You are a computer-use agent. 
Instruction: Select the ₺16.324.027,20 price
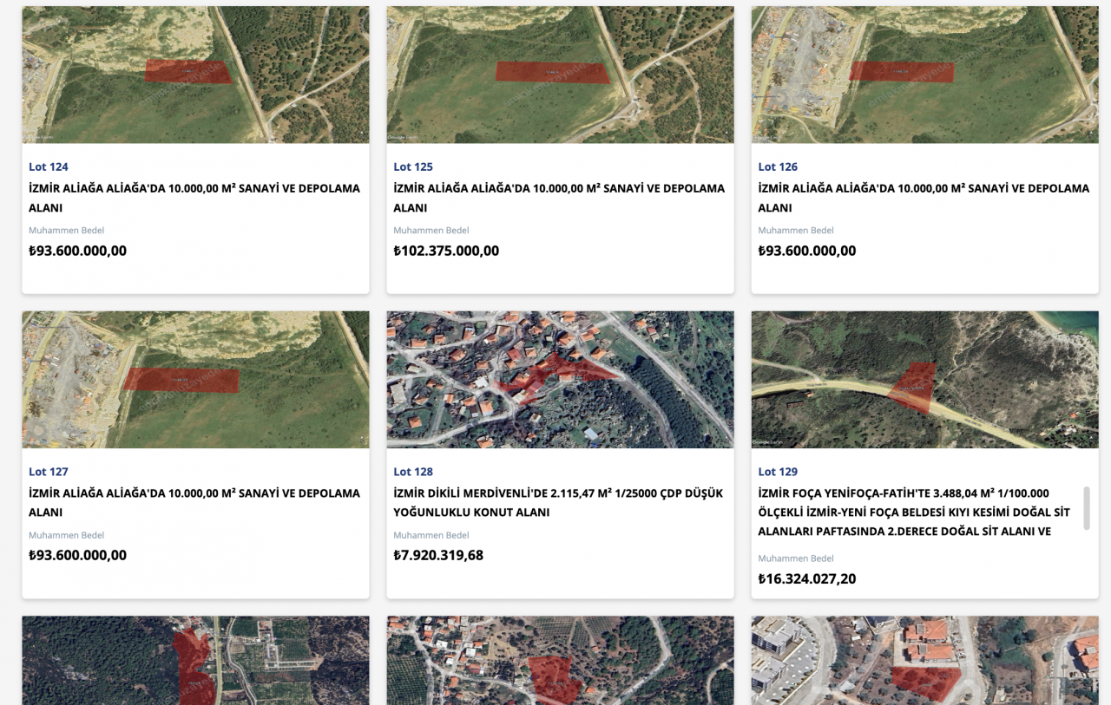(x=806, y=578)
